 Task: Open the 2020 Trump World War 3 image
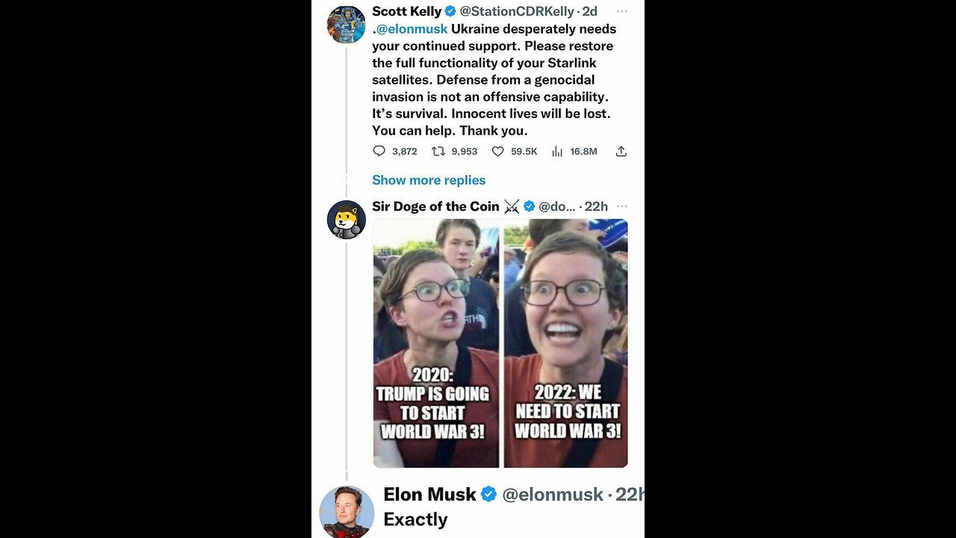[x=436, y=343]
